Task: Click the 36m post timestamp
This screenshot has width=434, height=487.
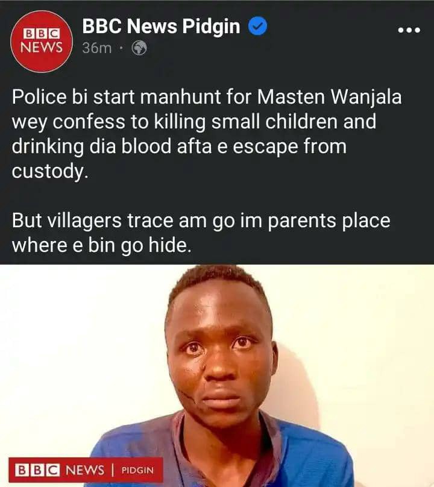Action: (96, 48)
